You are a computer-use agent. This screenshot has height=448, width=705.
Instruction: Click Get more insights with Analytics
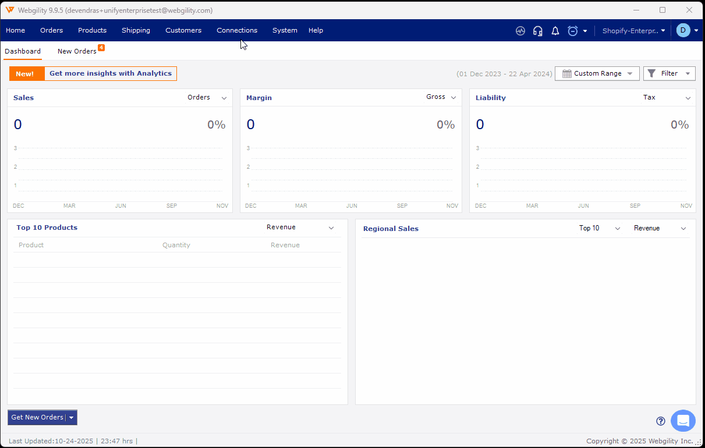coord(111,73)
